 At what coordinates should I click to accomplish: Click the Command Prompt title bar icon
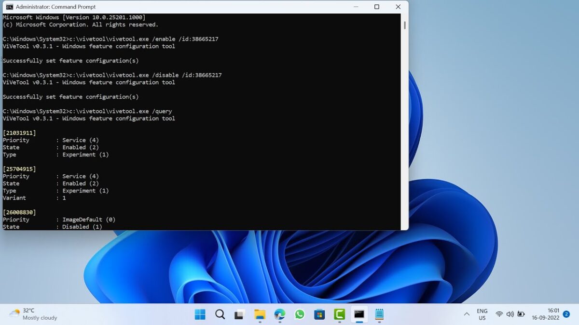pos(9,7)
